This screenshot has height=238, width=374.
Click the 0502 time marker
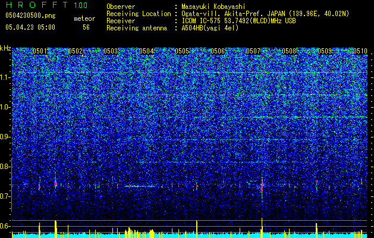point(76,51)
